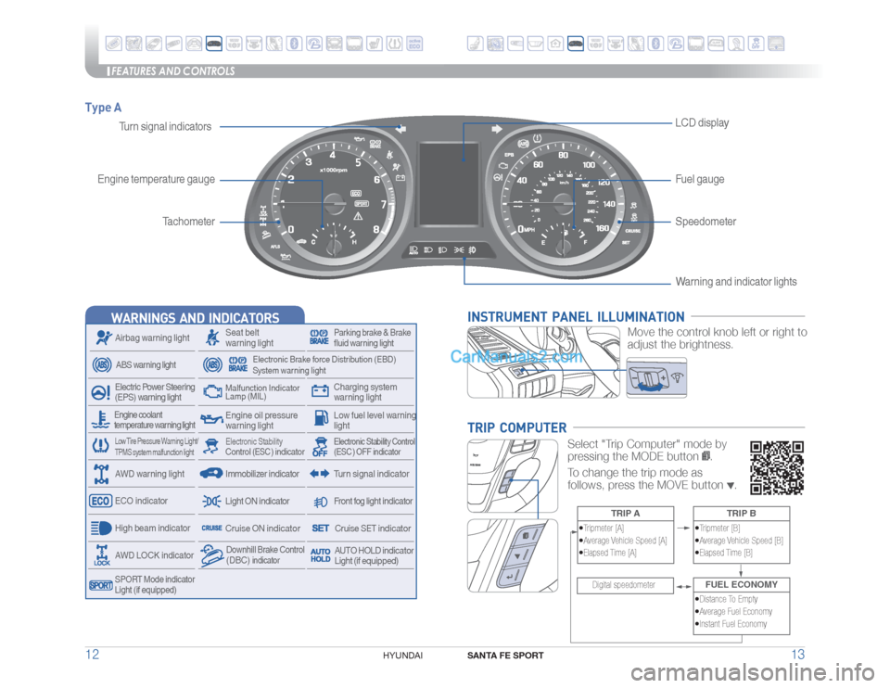Click the dashboard illumination location illustration
Image resolution: width=890 pixels, height=688 pixels.
(544, 363)
